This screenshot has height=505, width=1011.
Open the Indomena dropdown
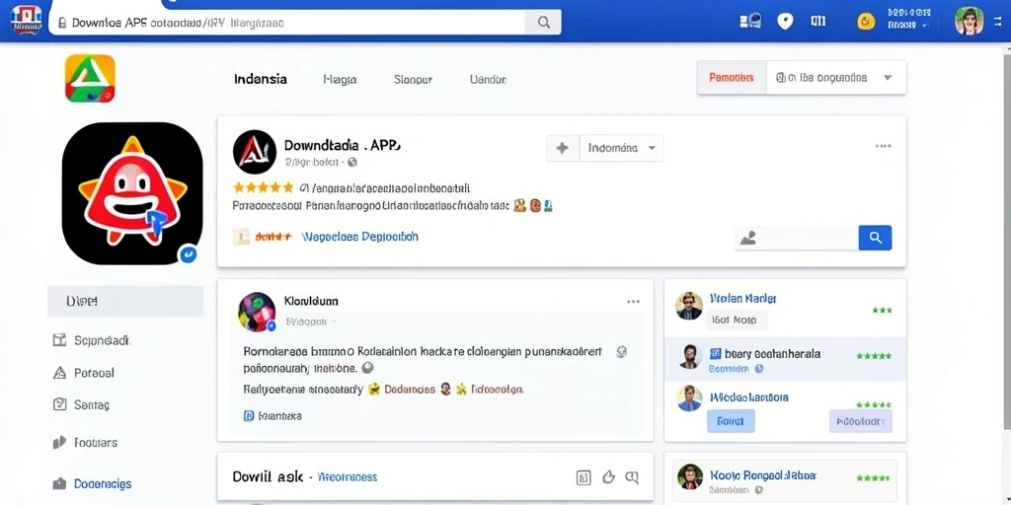coord(622,148)
